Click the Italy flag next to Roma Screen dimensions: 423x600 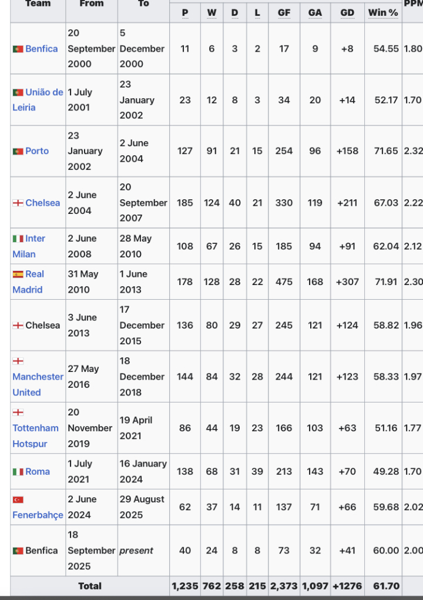coord(18,472)
